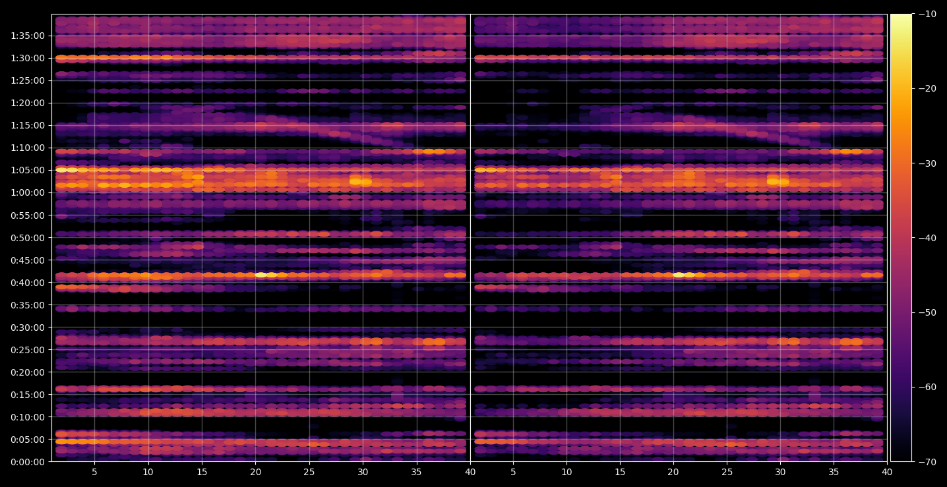Click x-axis label 15 under the right heatmap

click(620, 473)
